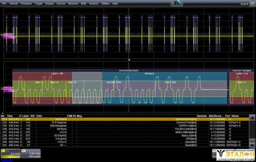
Task: Click the Z1 zoom trace descriptor box
Action: click(x=10, y=153)
